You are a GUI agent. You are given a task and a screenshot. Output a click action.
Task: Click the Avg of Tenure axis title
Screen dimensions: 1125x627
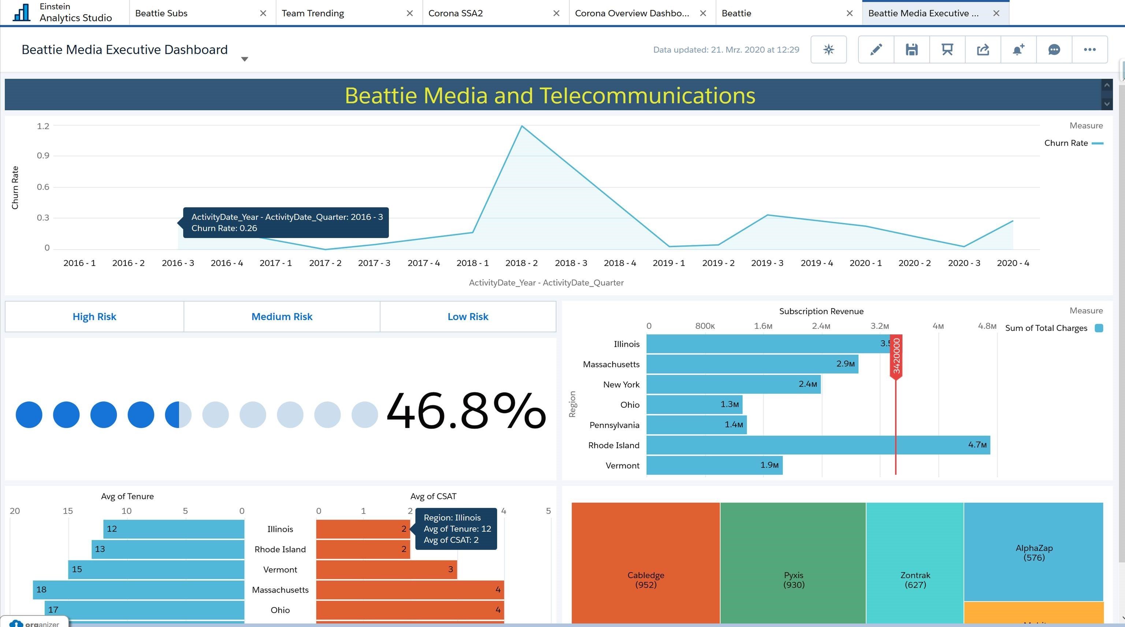pos(127,497)
